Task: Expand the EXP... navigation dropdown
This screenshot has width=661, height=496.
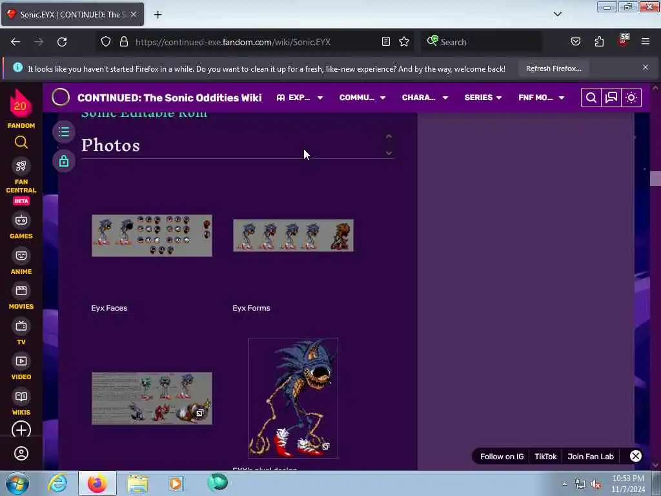Action: 300,98
